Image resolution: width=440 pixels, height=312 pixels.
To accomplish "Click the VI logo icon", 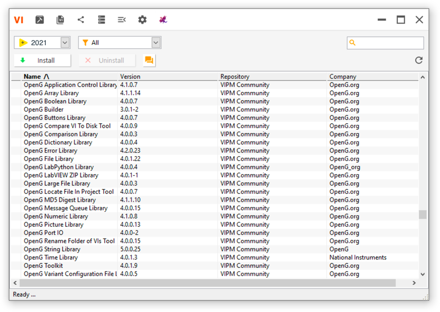I will pyautogui.click(x=19, y=20).
